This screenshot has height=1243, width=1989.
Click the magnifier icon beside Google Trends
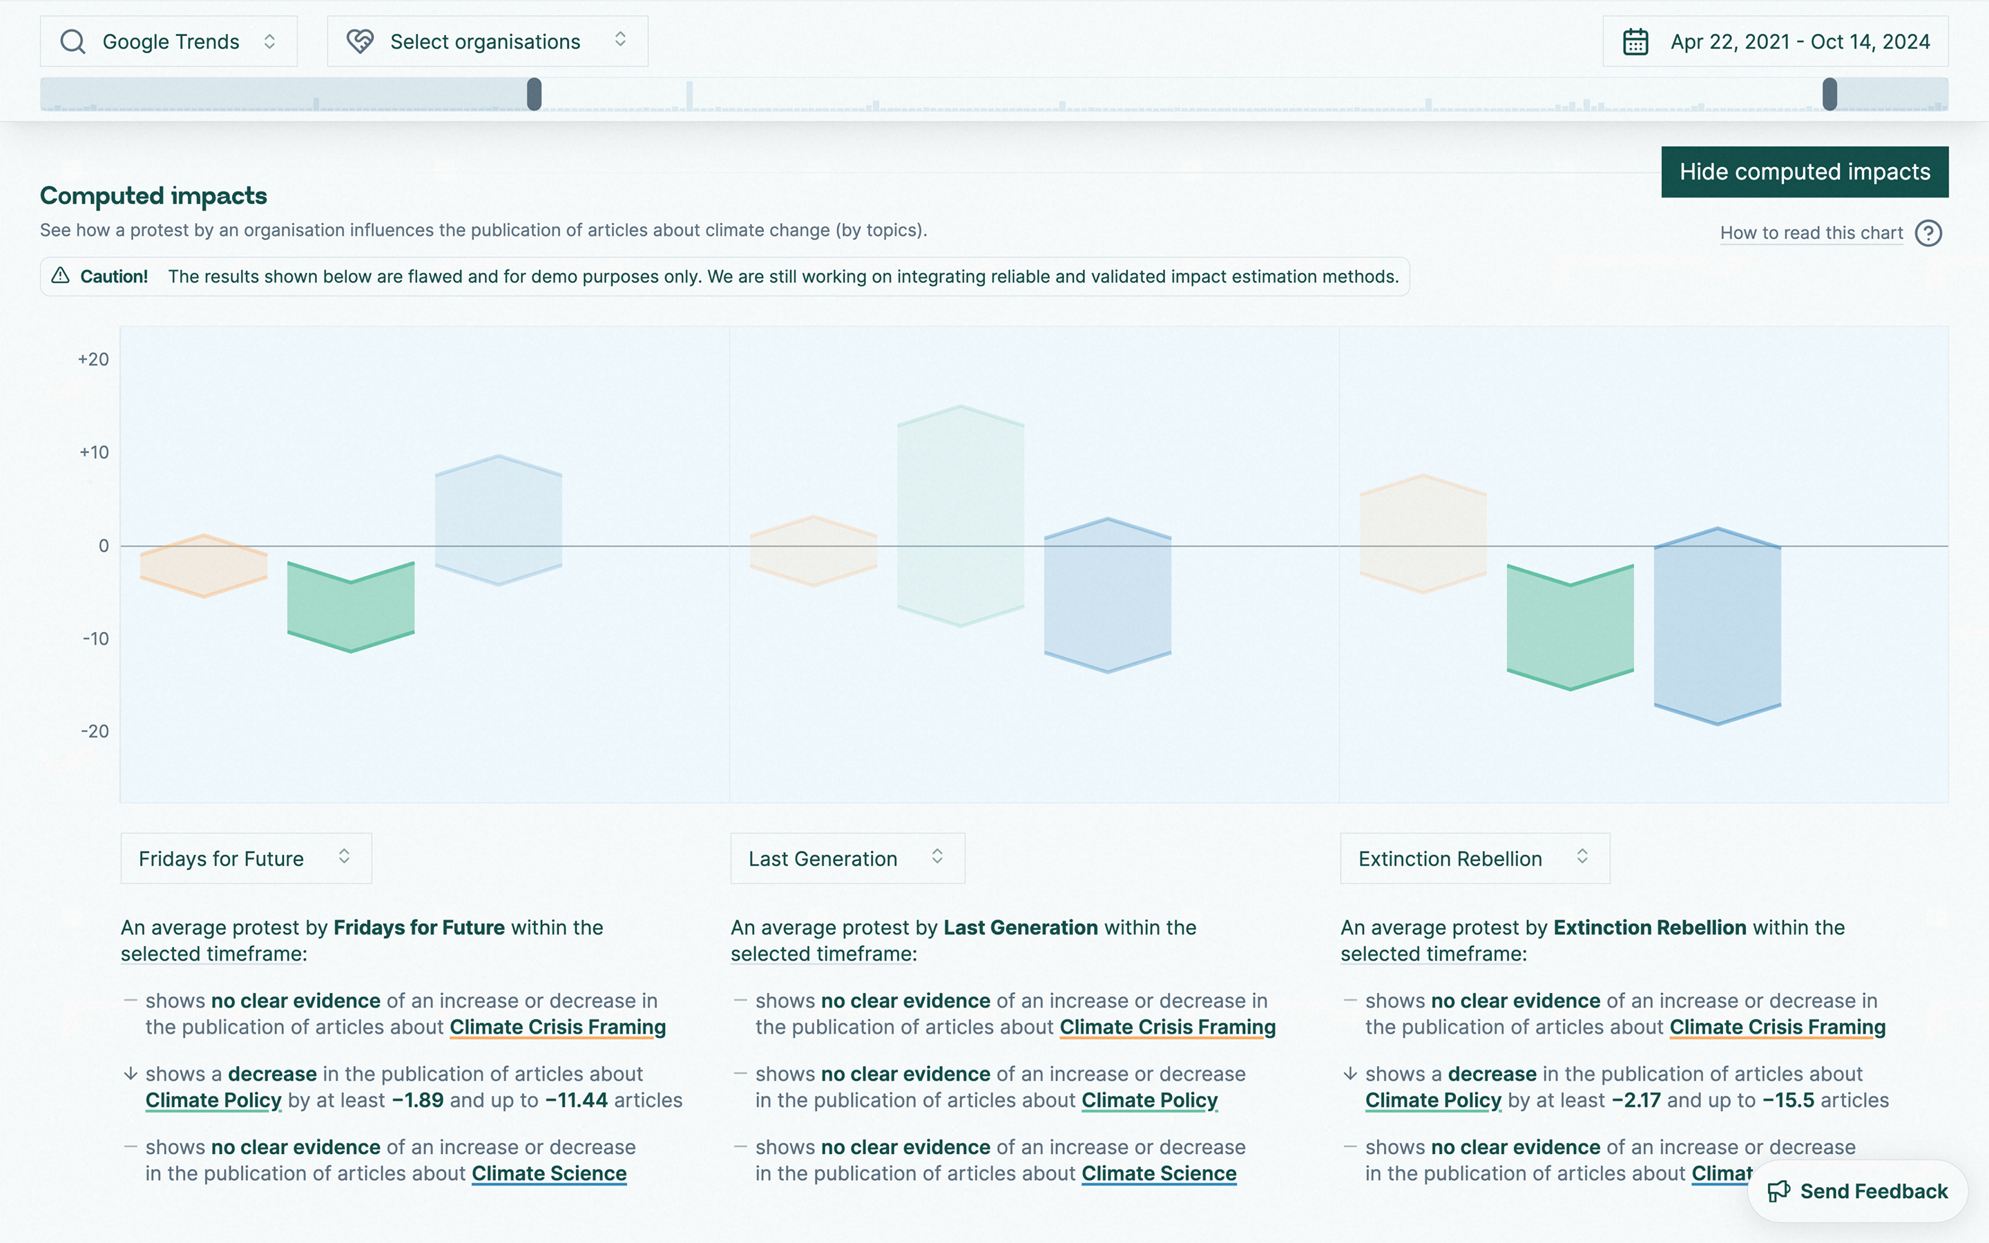pos(73,41)
